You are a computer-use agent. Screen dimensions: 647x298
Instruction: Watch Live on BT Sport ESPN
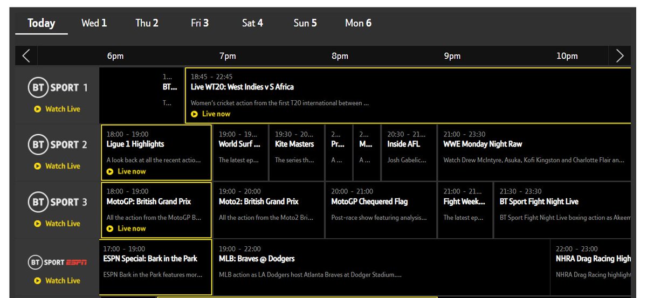click(x=57, y=280)
